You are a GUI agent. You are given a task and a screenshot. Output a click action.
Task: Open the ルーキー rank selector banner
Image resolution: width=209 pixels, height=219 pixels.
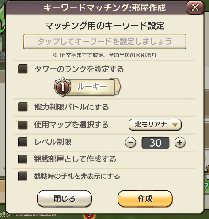[87, 87]
